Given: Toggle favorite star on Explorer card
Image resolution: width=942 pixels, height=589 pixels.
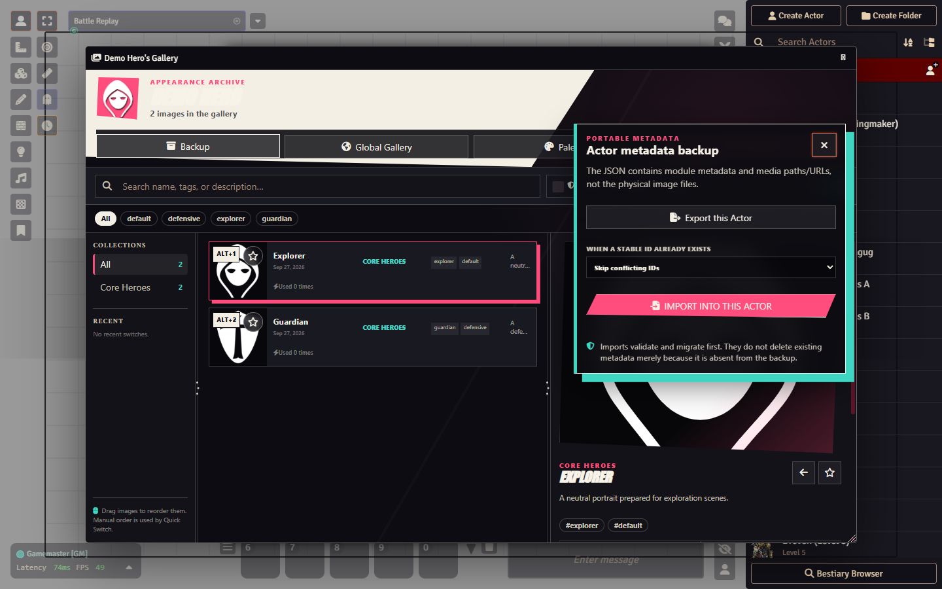Looking at the screenshot, I should [253, 256].
